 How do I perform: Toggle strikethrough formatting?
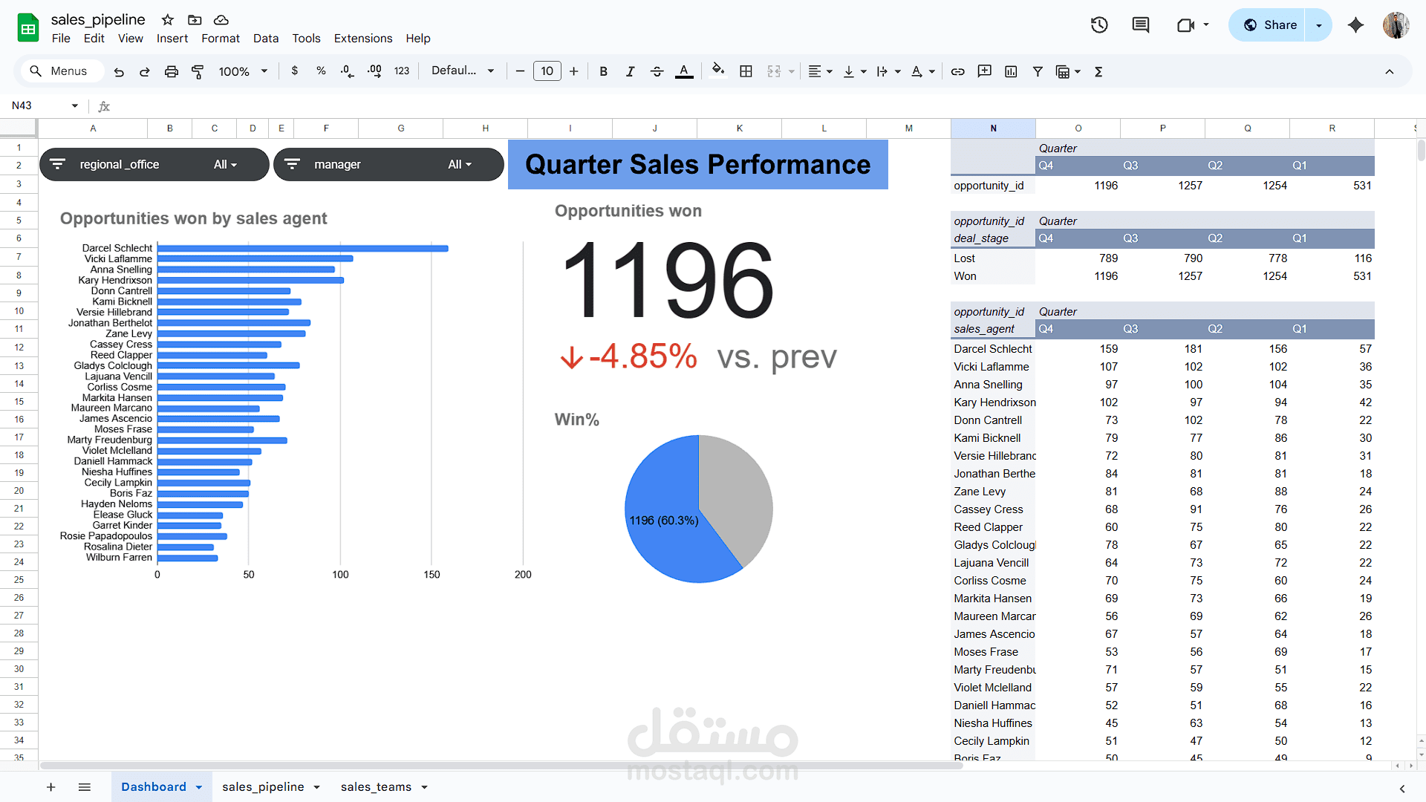point(657,71)
